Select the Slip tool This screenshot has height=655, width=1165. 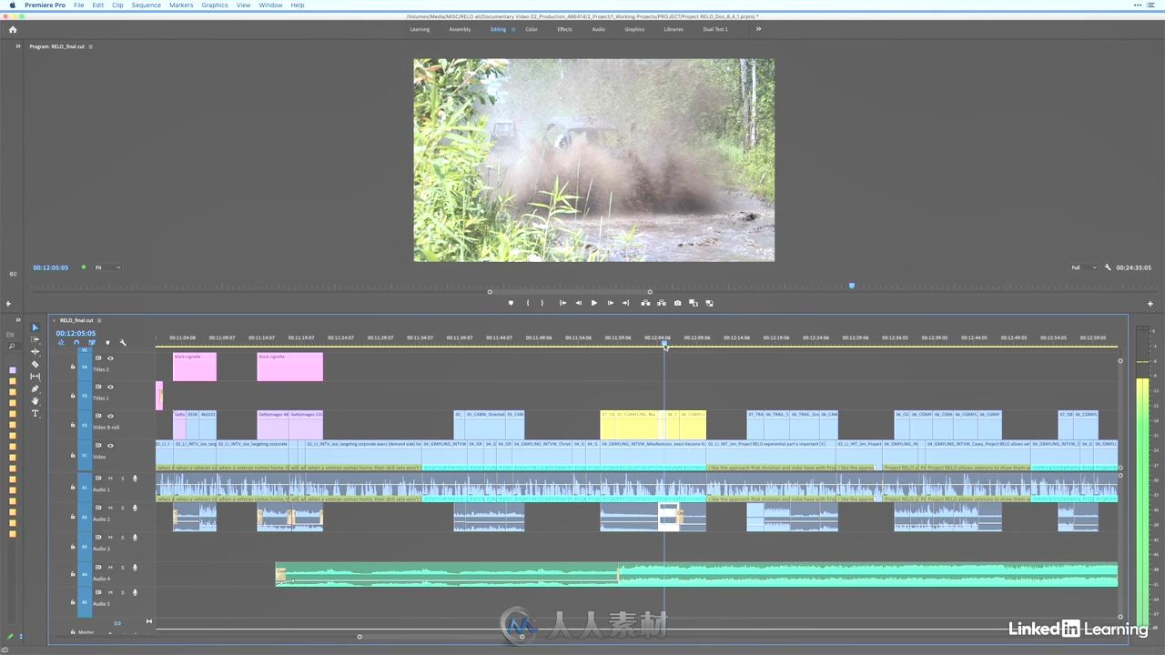coord(35,377)
